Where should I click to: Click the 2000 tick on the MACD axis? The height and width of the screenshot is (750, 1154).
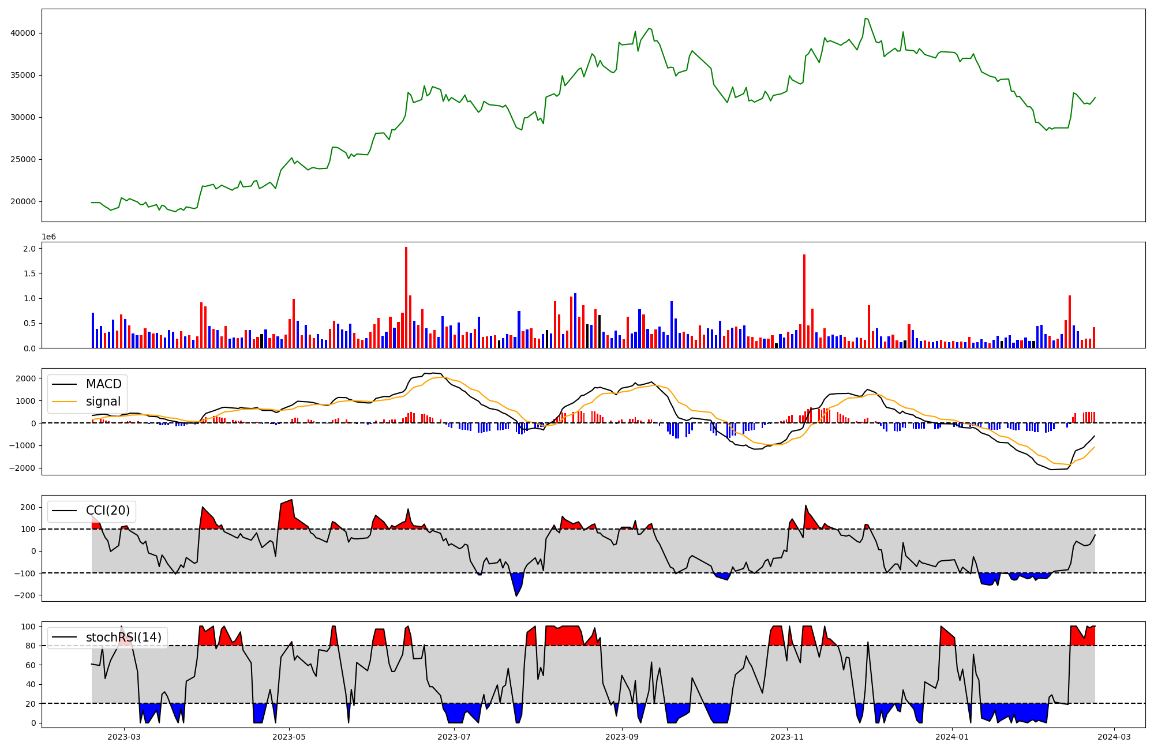tap(26, 378)
